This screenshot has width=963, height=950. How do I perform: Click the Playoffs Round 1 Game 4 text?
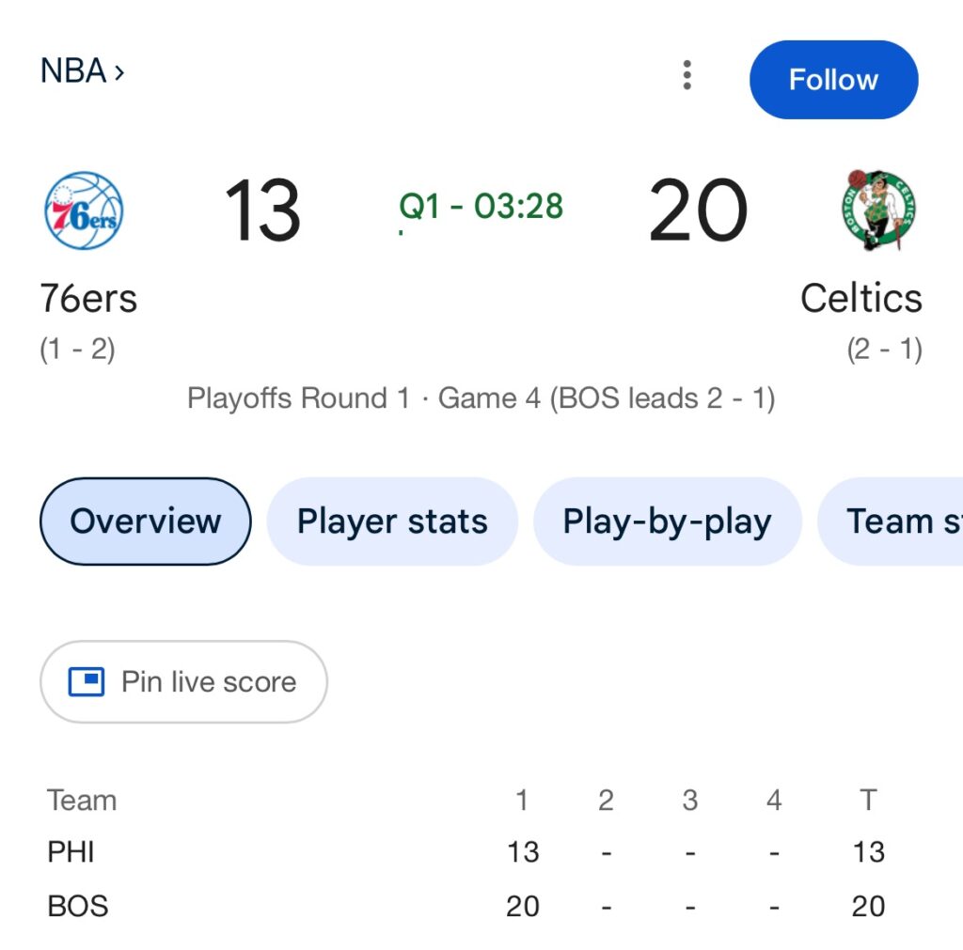[x=481, y=398]
